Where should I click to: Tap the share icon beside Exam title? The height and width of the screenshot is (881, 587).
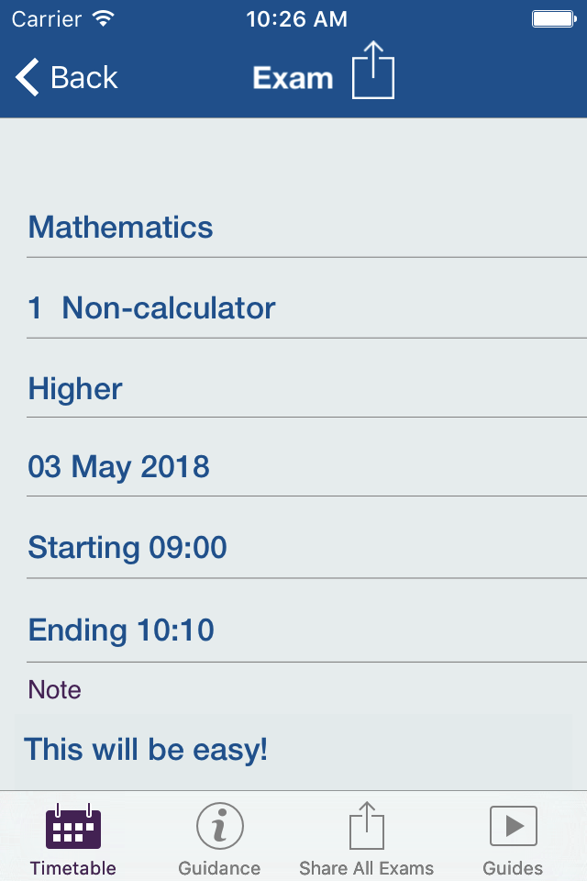pyautogui.click(x=373, y=71)
